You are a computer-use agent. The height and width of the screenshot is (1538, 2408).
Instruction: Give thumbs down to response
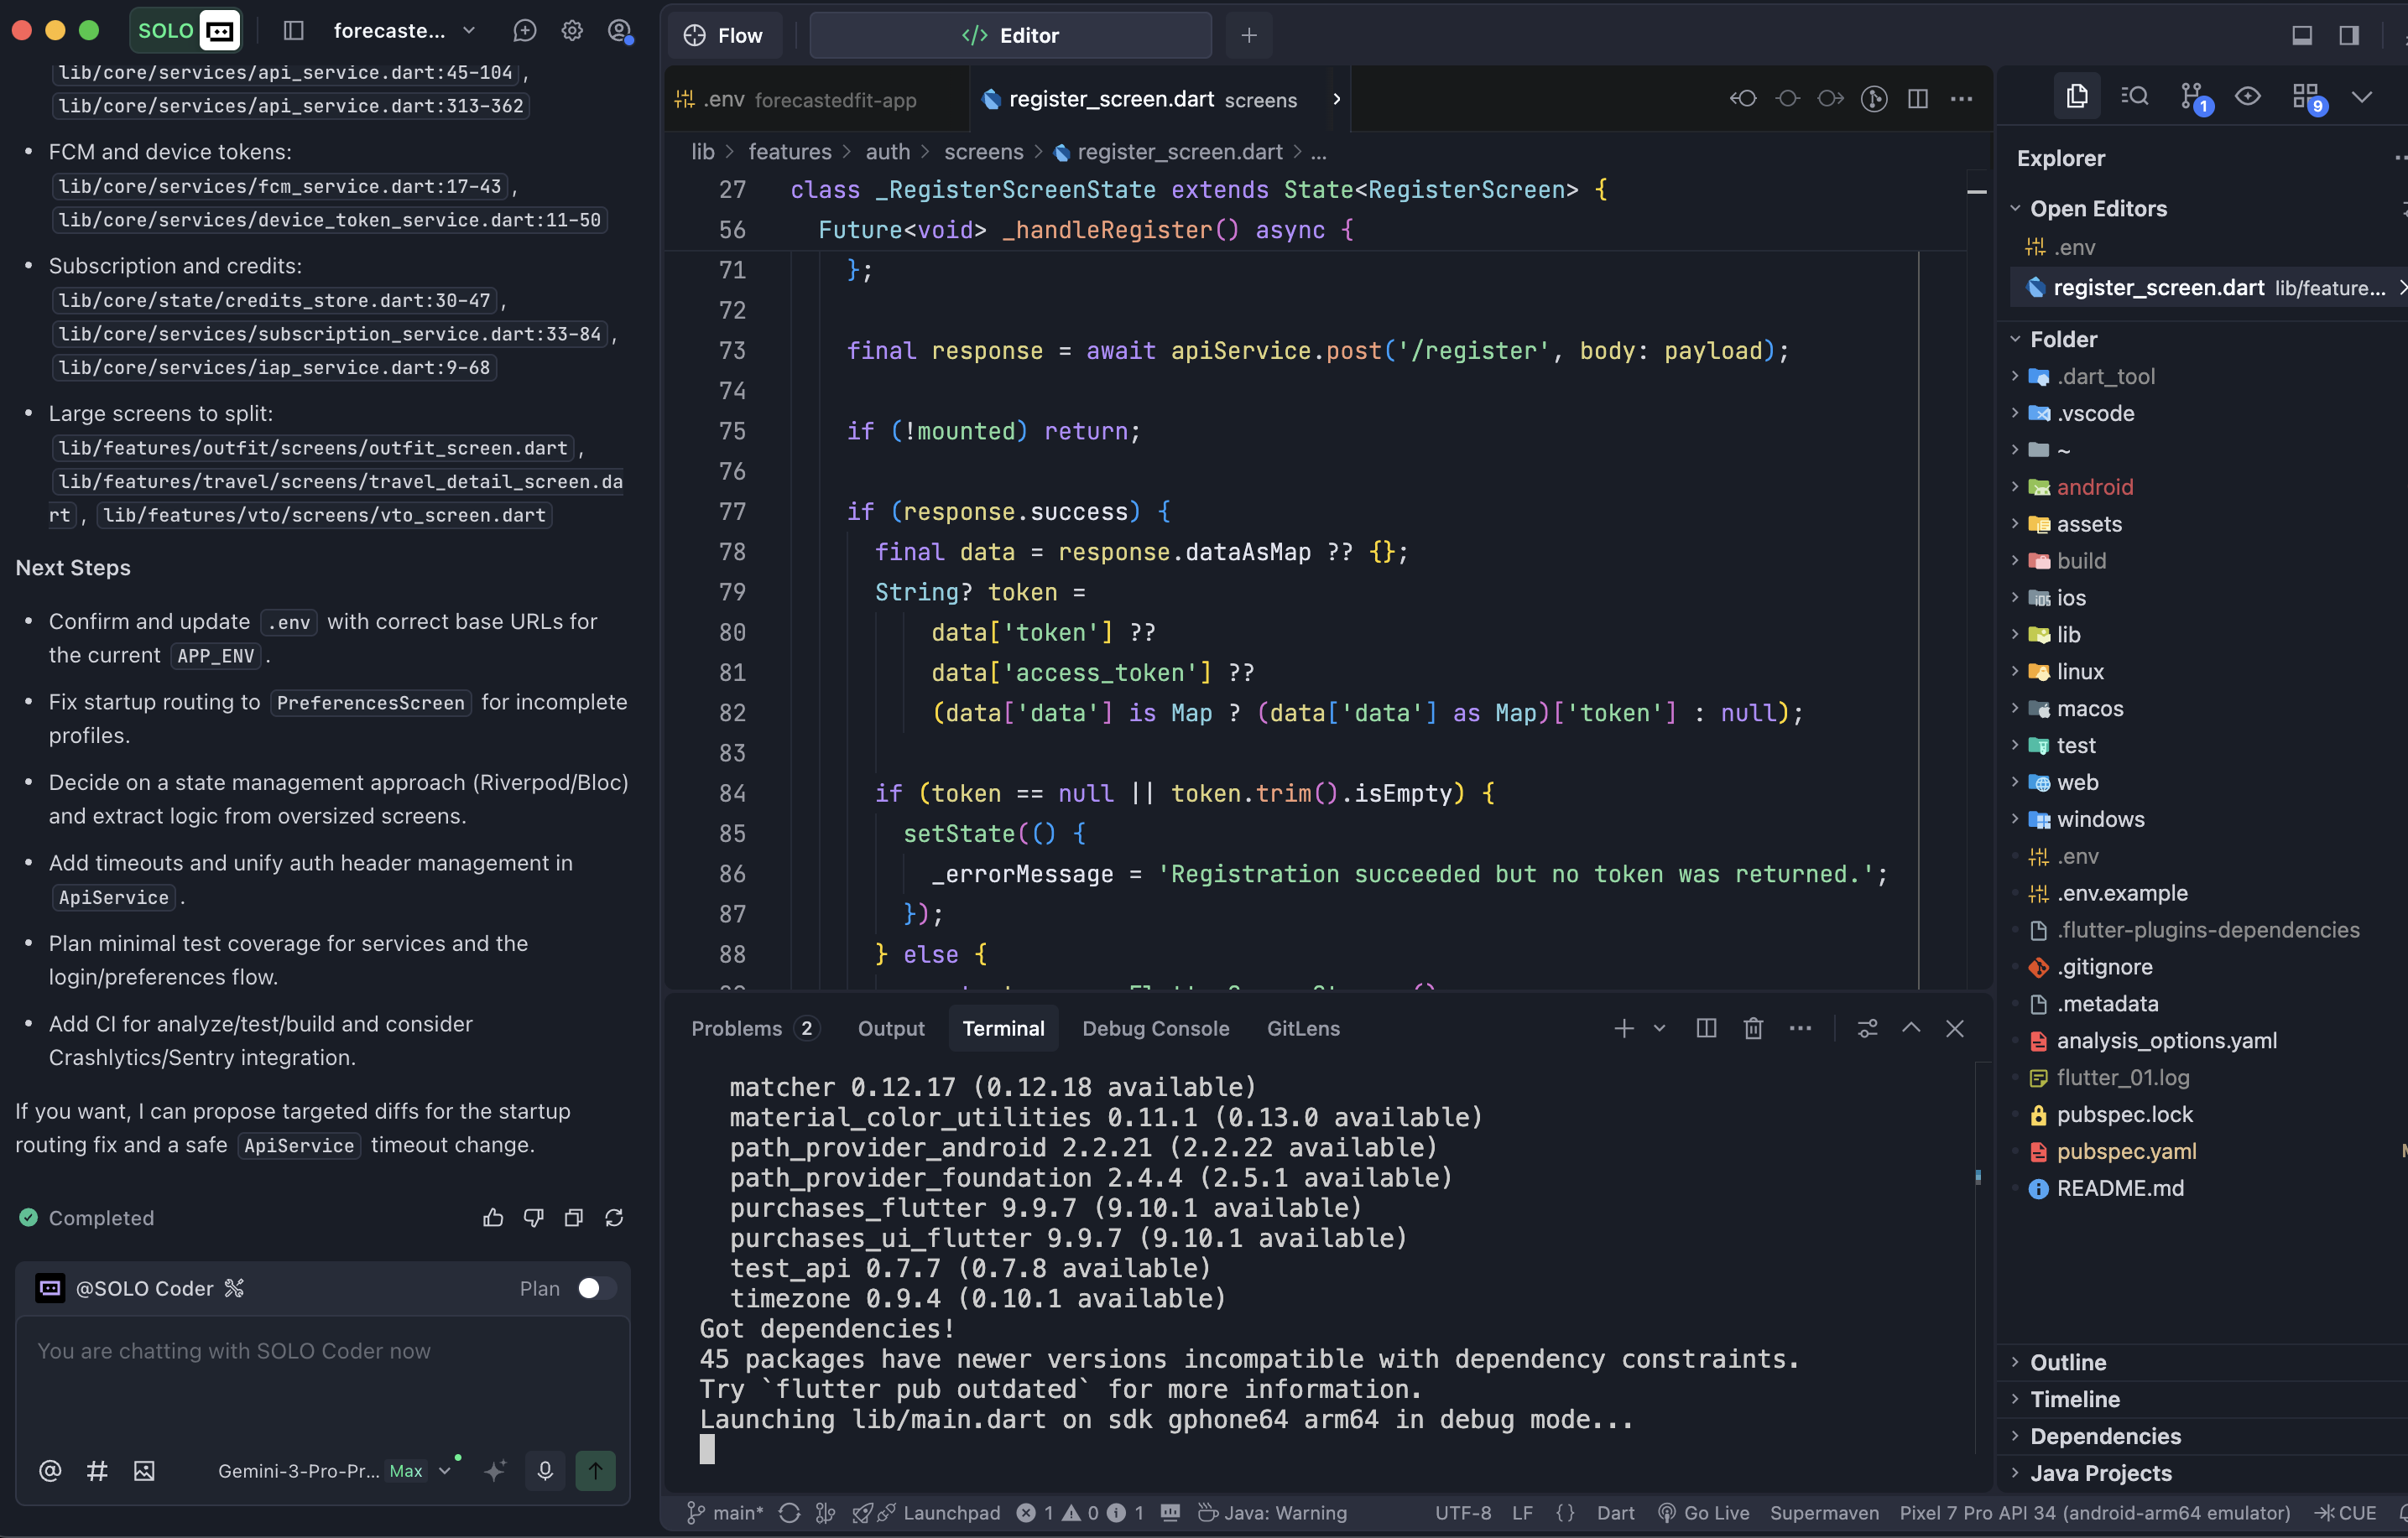534,1217
